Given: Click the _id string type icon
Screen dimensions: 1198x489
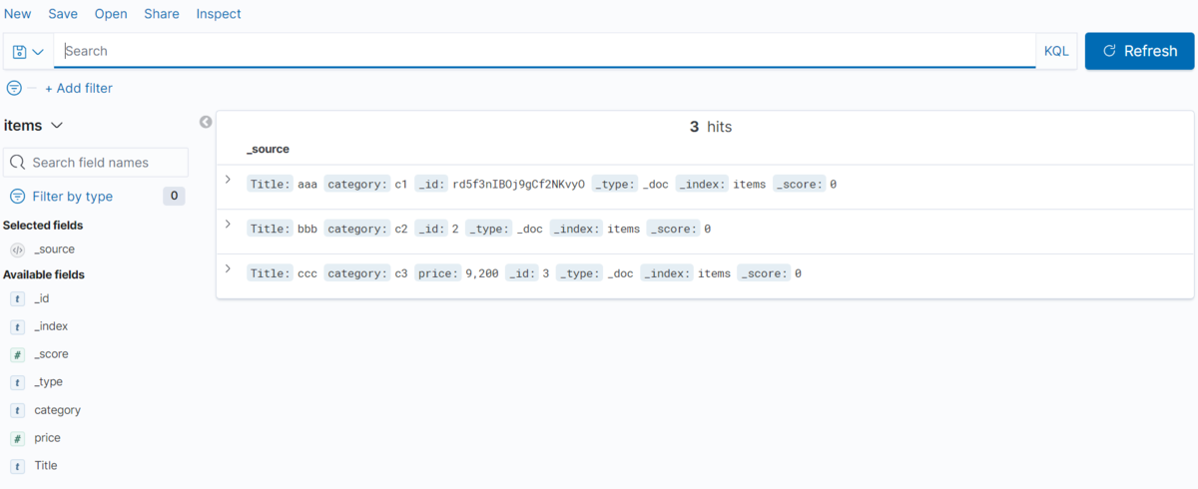Looking at the screenshot, I should pos(17,298).
